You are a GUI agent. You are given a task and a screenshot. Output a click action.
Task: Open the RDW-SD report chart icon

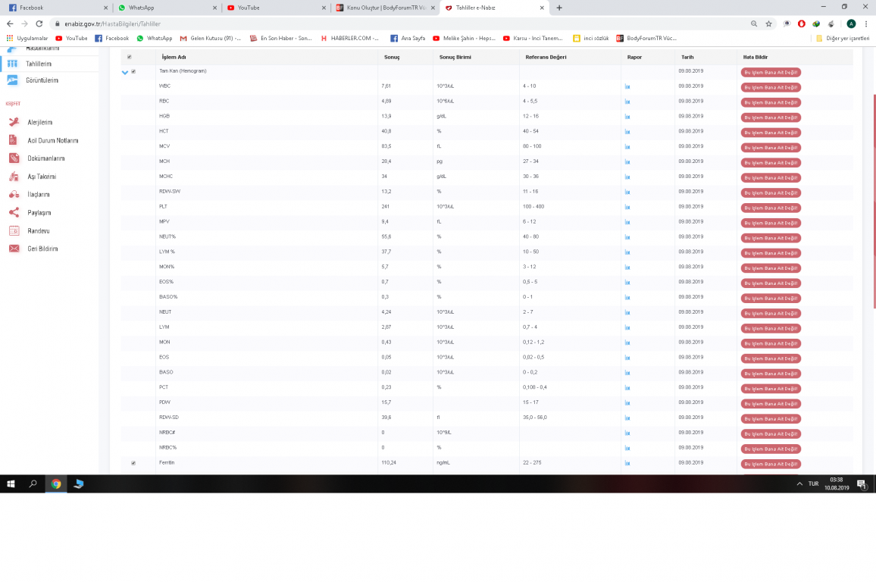627,418
